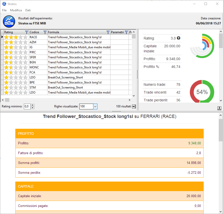Click the download icon below the summary panel
The height and width of the screenshot is (214, 223).
tap(219, 108)
